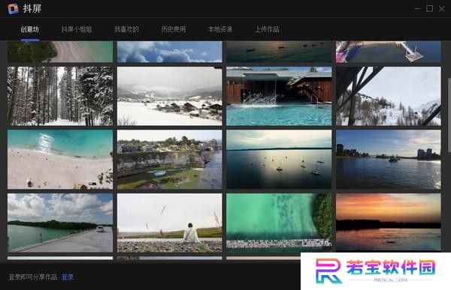Image resolution: width=451 pixels, height=290 pixels.
Task: Open the sailboats on lake wallpaper
Action: pyautogui.click(x=279, y=160)
